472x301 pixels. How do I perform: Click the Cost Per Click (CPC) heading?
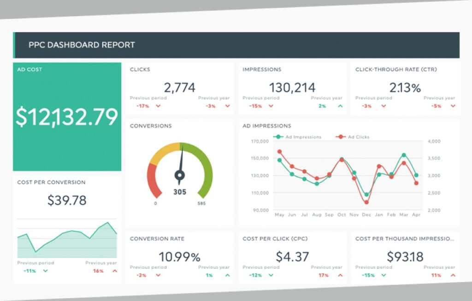pos(275,239)
